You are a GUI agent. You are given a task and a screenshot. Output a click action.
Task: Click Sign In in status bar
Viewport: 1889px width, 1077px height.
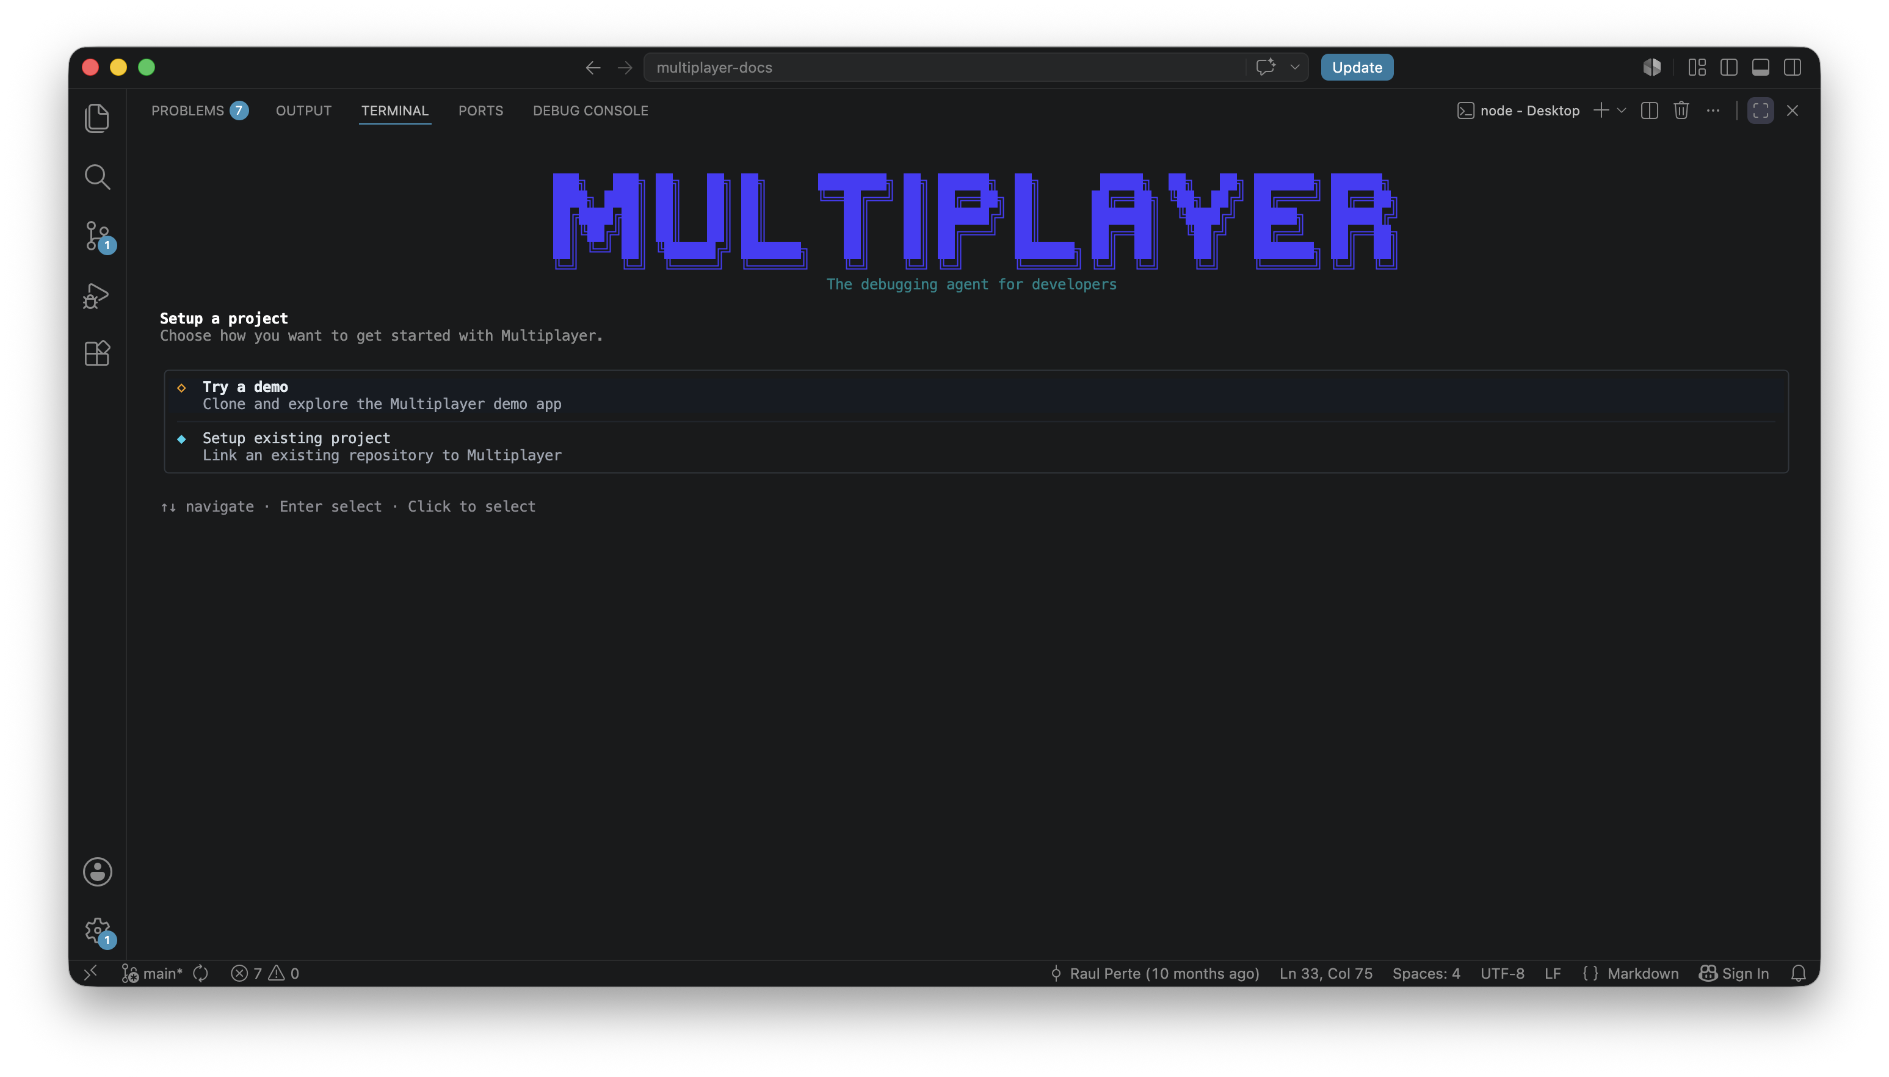click(x=1734, y=973)
